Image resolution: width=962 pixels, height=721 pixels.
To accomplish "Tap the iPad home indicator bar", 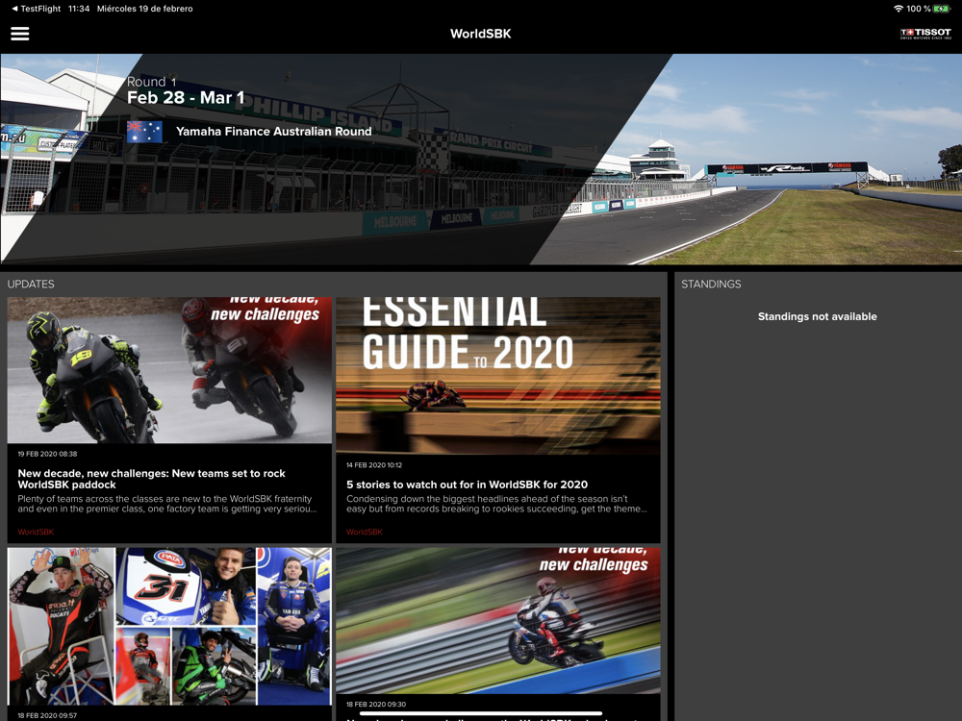I will click(480, 713).
